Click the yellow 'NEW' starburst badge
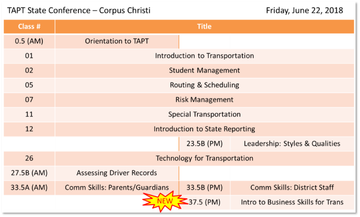 pos(165,201)
